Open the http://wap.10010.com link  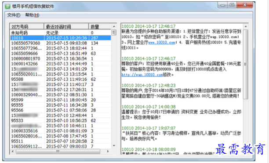[x=142, y=75]
